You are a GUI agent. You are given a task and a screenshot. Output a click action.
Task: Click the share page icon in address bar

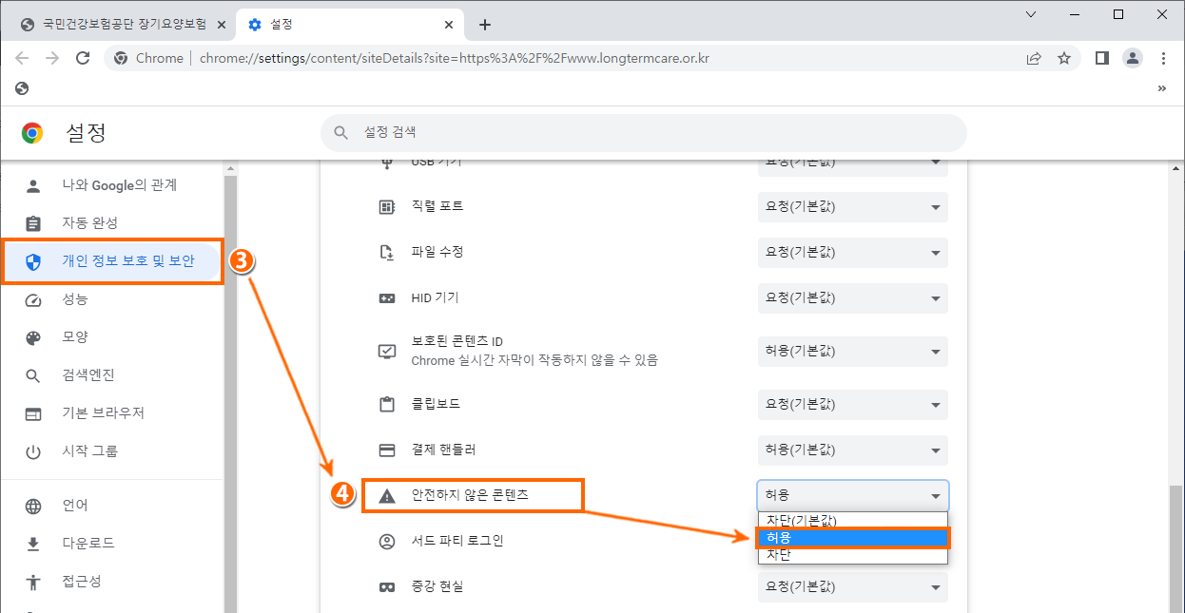click(1034, 58)
